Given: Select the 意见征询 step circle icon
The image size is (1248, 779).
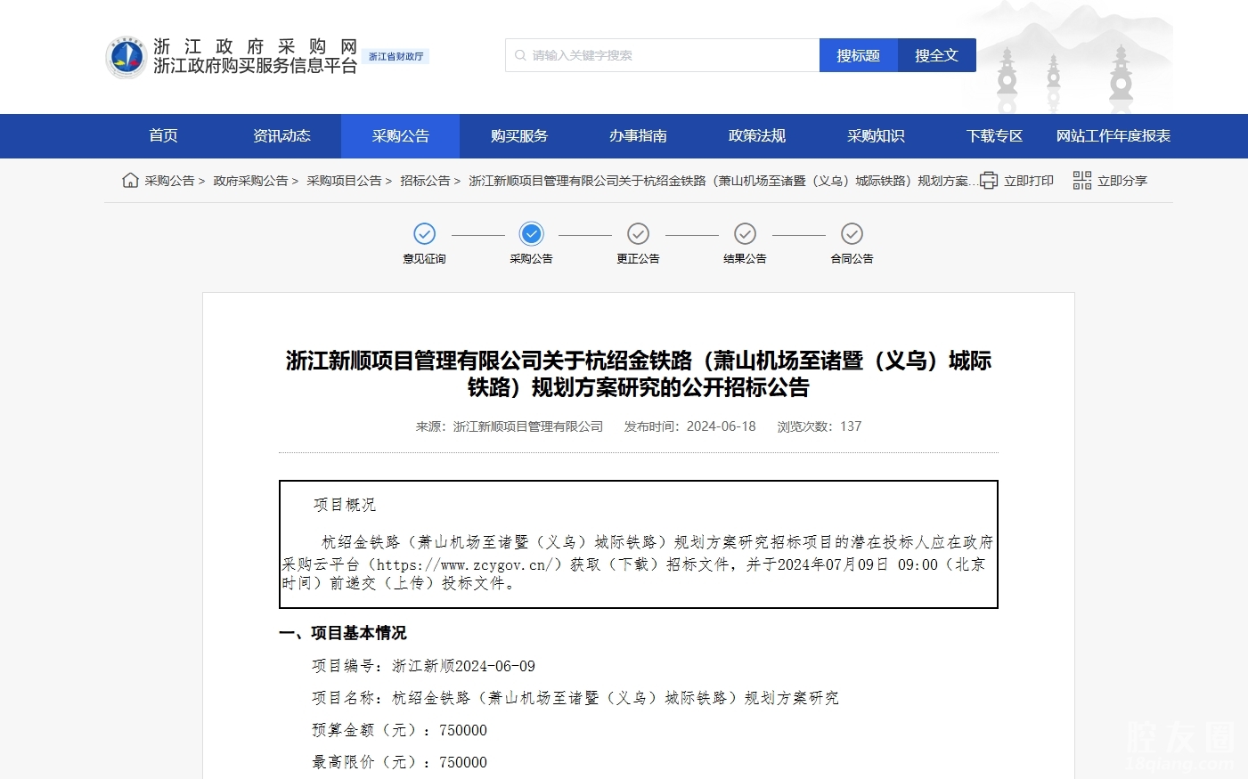Looking at the screenshot, I should 424,234.
